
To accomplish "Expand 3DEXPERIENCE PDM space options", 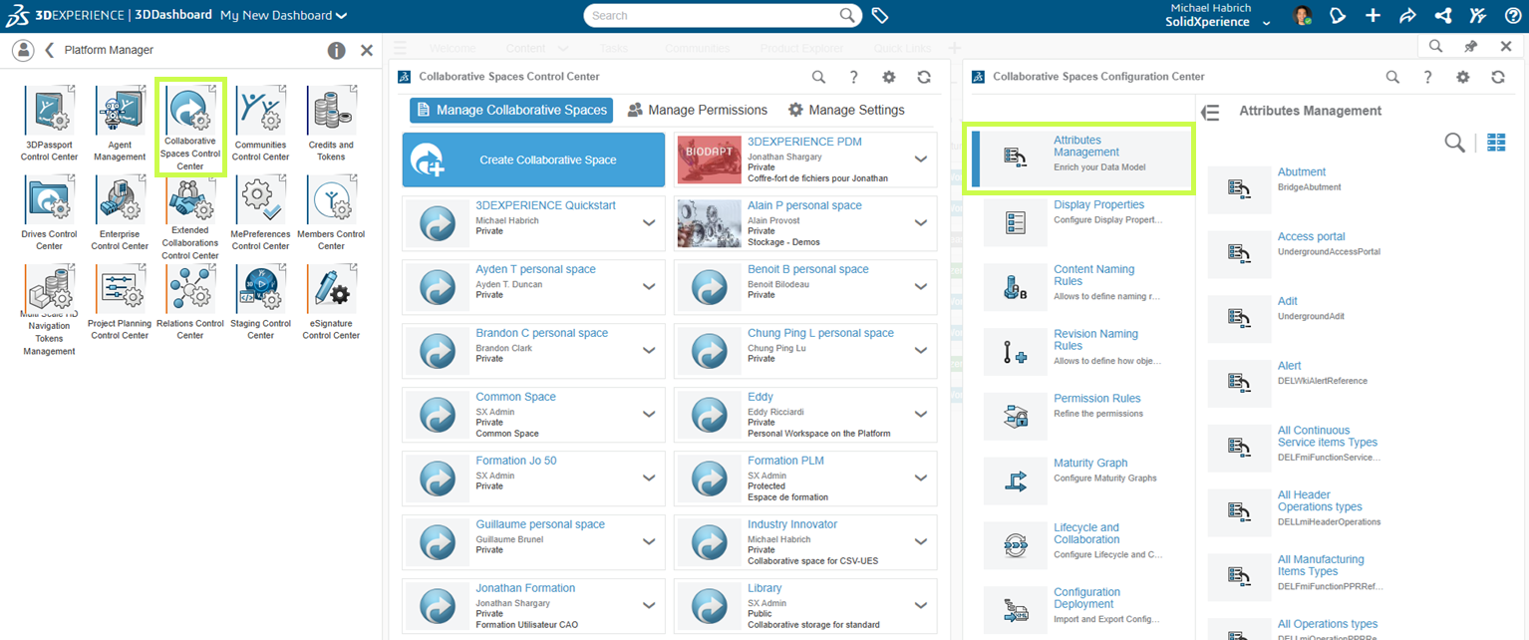I will coord(921,160).
